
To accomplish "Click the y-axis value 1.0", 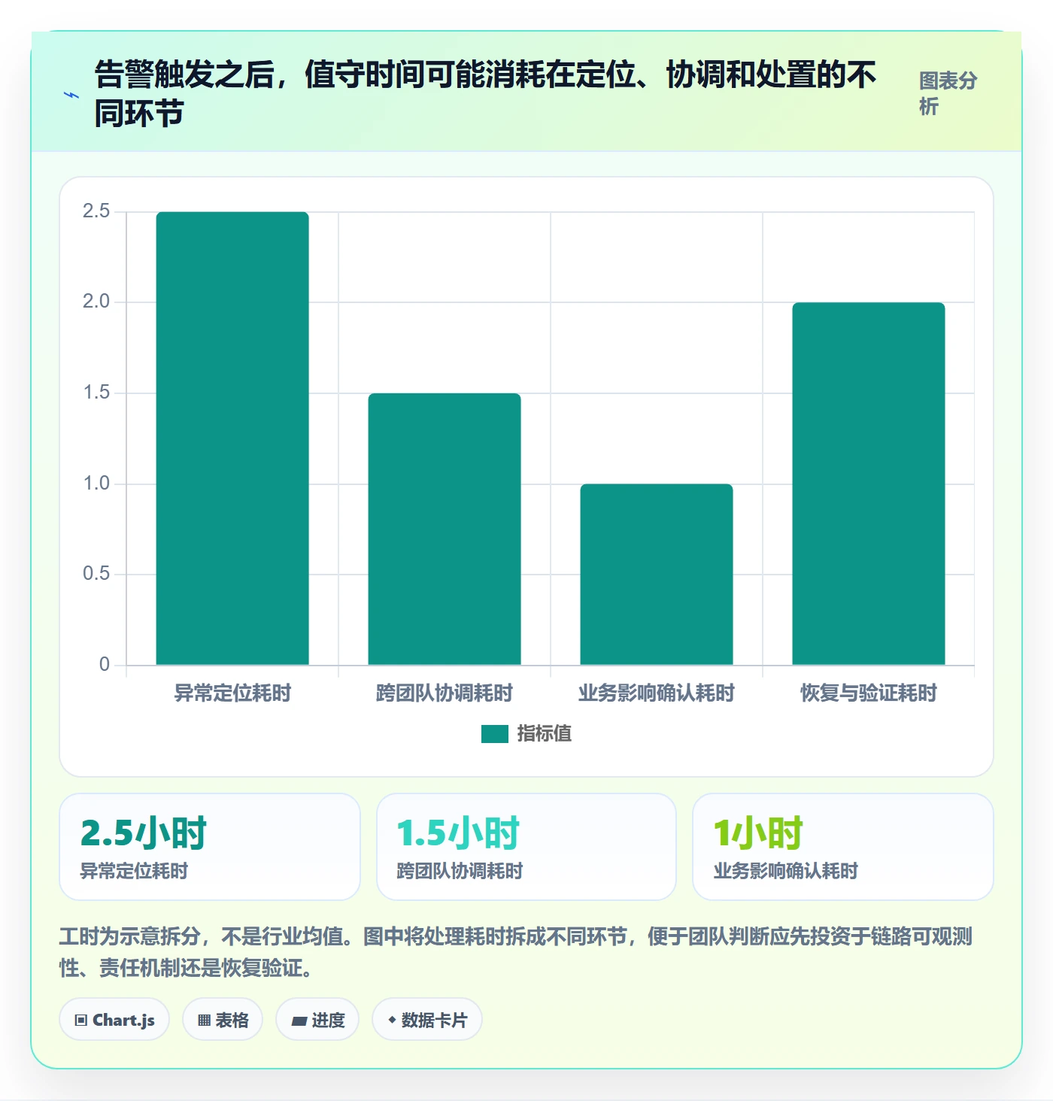I will pos(96,483).
